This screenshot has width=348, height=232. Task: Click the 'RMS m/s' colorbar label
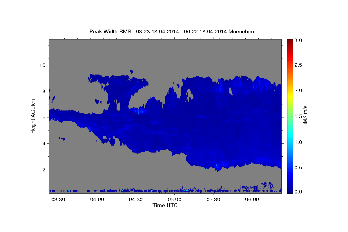pos(305,116)
